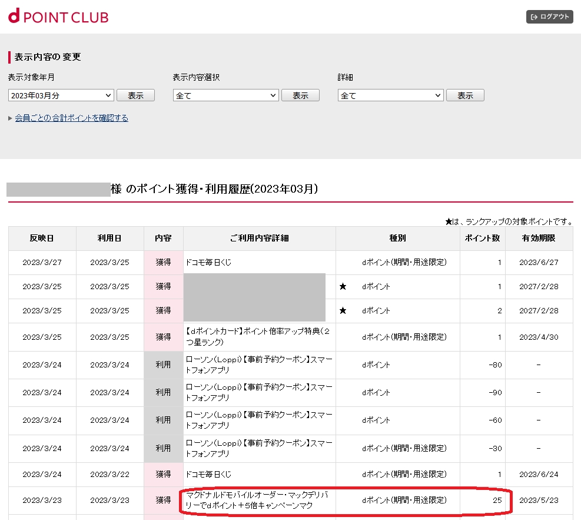Click star icon in 1 point dポイント row
Image resolution: width=581 pixels, height=520 pixels.
point(343,286)
